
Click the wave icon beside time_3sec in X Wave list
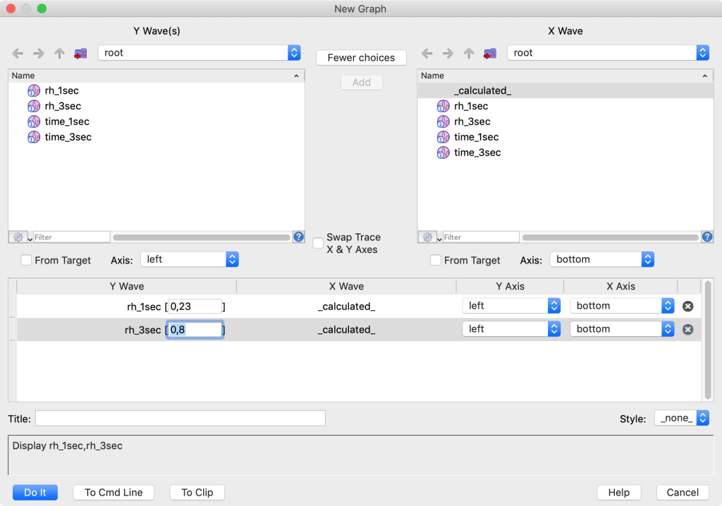[443, 152]
